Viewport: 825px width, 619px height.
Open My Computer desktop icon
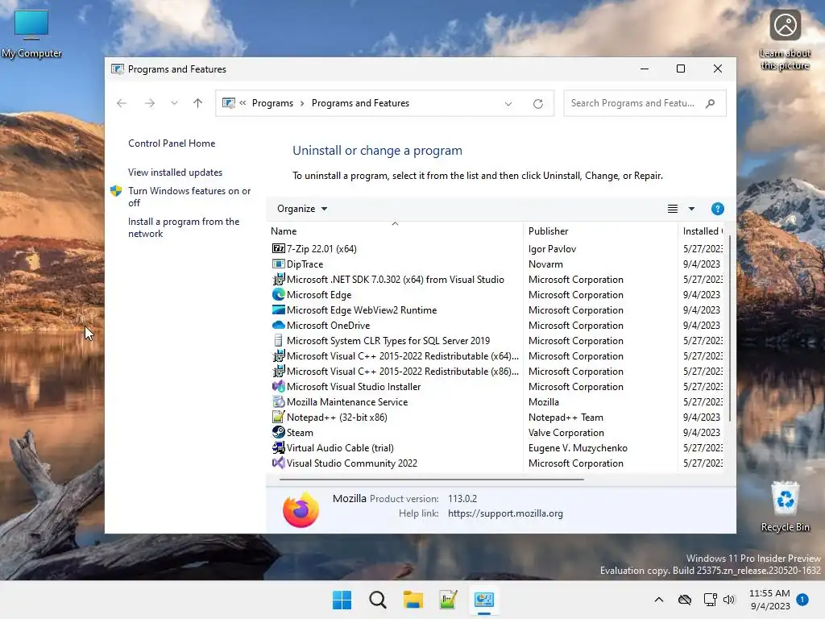(31, 33)
